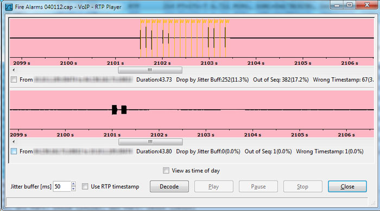
Task: Click upper stream Duration:43.73 text
Action: pos(154,79)
